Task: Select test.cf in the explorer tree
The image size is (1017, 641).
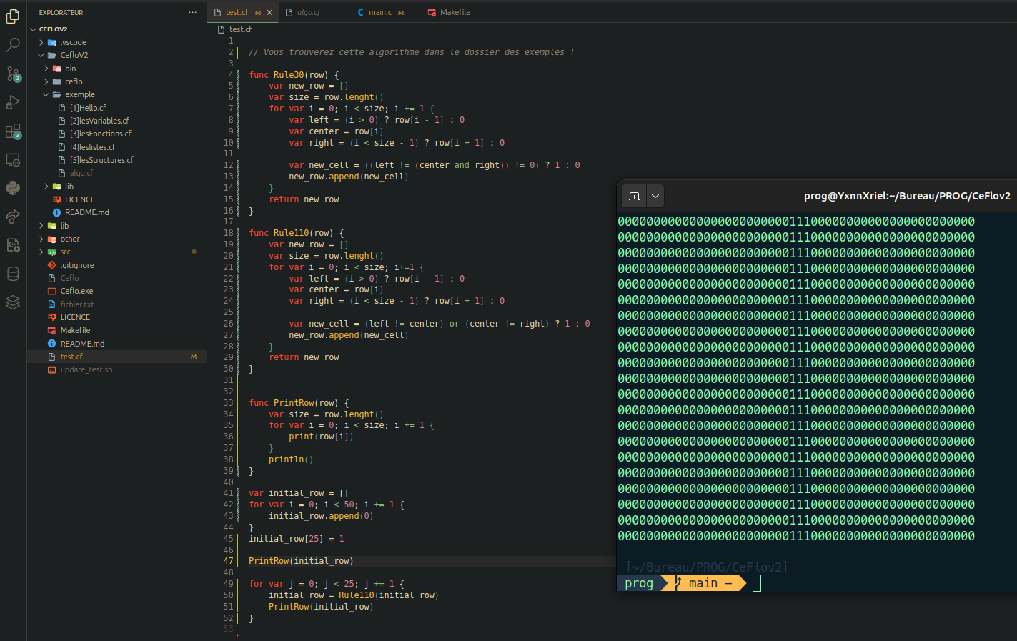Action: [117, 357]
